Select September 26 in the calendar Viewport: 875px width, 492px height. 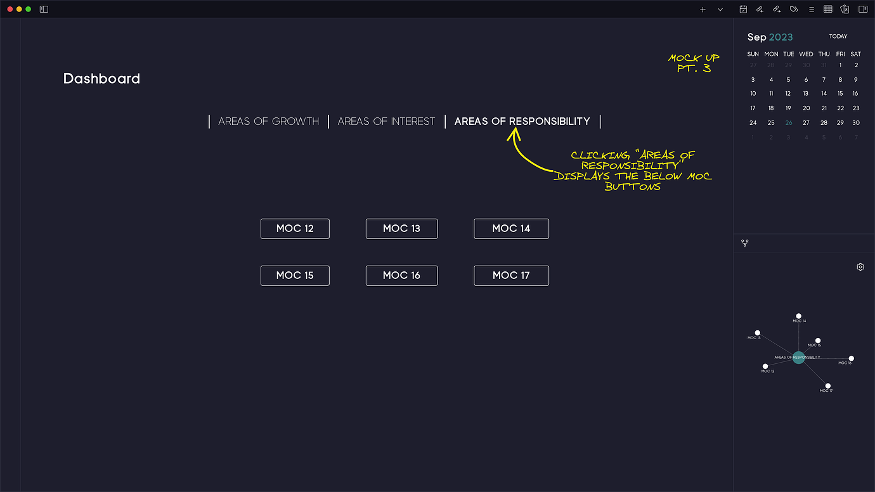[788, 122]
